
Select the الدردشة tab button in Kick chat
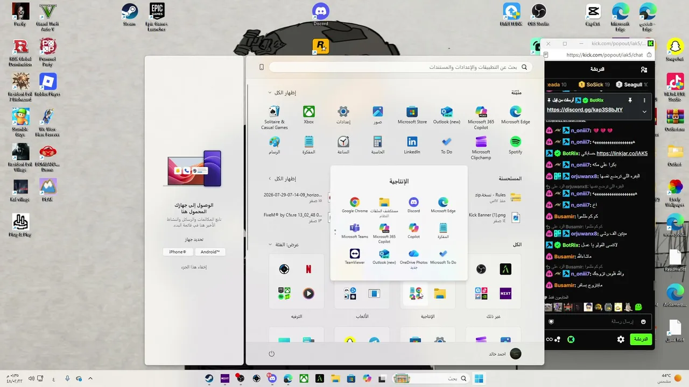pyautogui.click(x=641, y=339)
